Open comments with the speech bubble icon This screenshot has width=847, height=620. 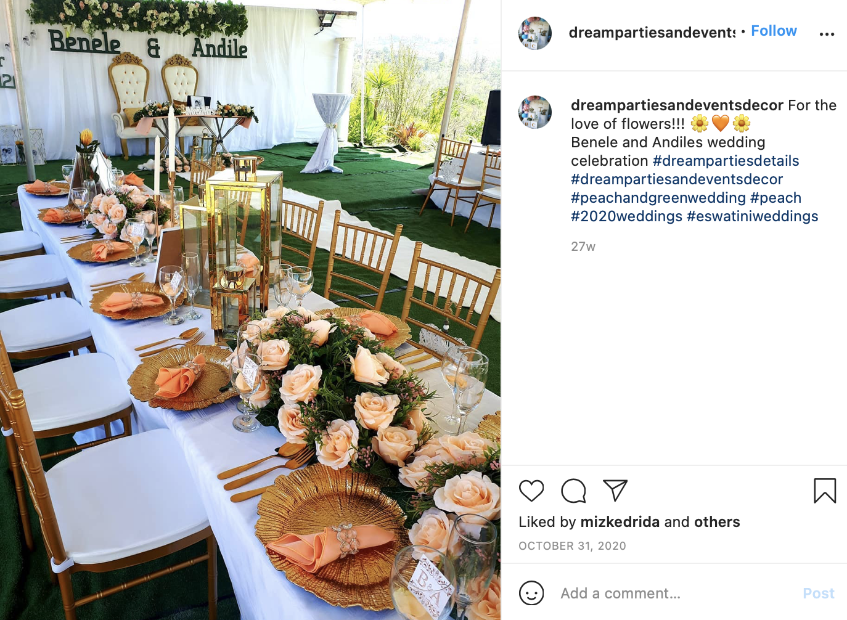tap(573, 491)
